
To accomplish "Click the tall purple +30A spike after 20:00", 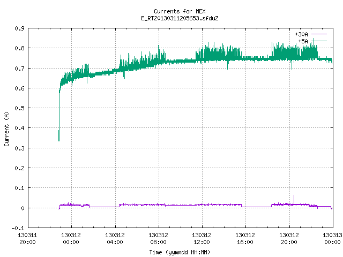I will [294, 200].
